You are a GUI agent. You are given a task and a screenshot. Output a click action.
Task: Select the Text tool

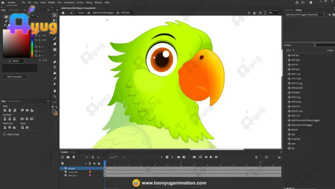[55, 68]
